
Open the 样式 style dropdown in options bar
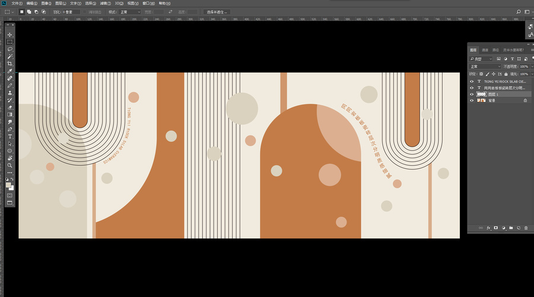130,12
